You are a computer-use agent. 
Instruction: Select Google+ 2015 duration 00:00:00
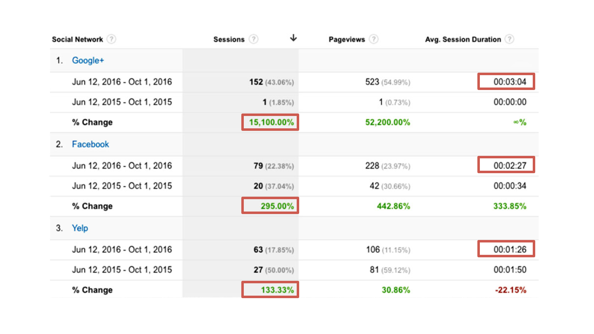510,102
